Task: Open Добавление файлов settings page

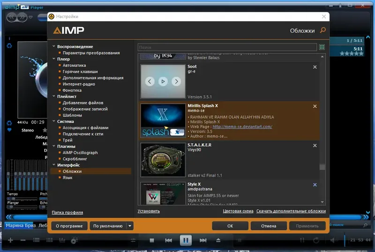Action: click(83, 103)
